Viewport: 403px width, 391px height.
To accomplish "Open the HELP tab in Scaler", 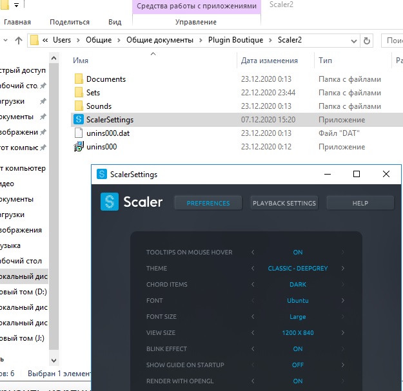I will [x=360, y=203].
